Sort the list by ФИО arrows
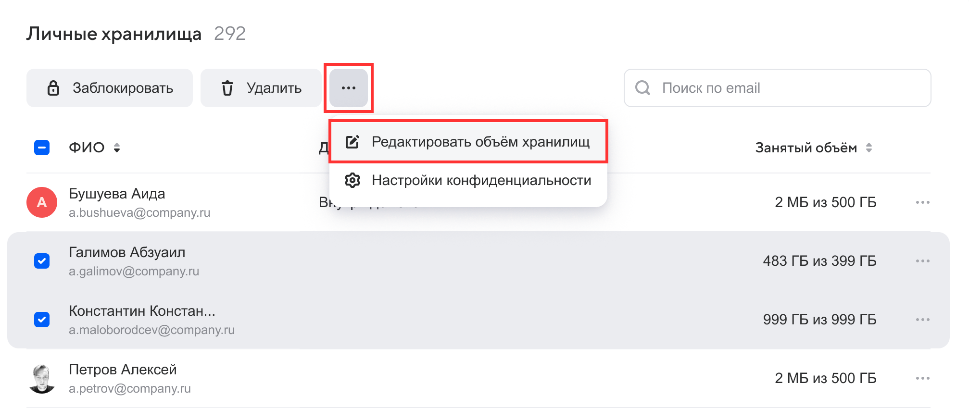This screenshot has height=408, width=969. click(117, 148)
